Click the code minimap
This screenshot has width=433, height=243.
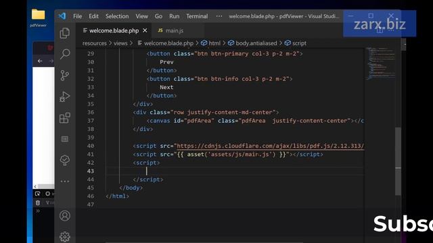tap(380, 64)
